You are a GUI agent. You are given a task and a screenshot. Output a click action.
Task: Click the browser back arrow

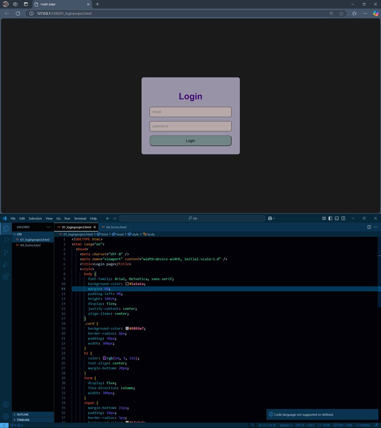(7, 13)
